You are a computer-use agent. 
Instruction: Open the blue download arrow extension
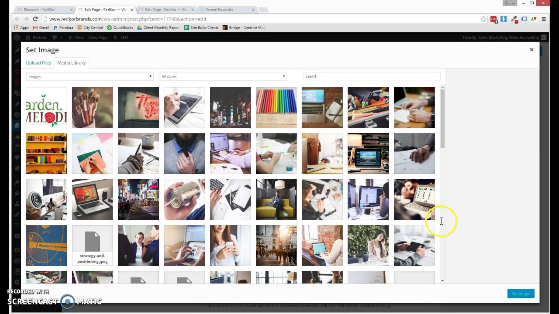[x=504, y=19]
